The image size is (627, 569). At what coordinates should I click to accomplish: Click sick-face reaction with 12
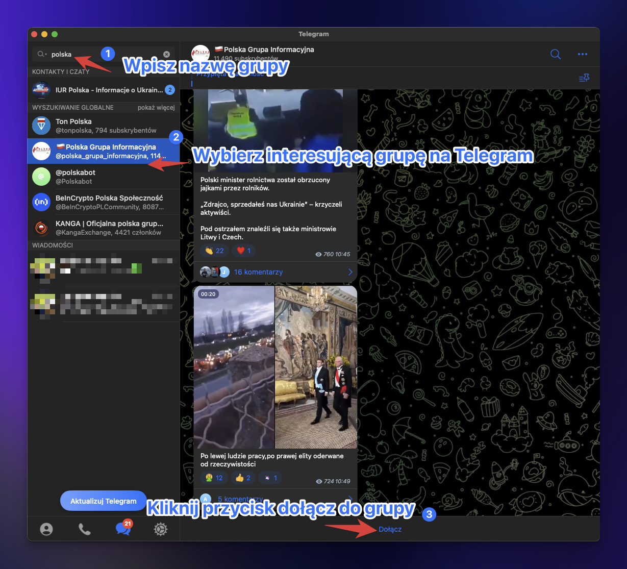click(x=214, y=478)
